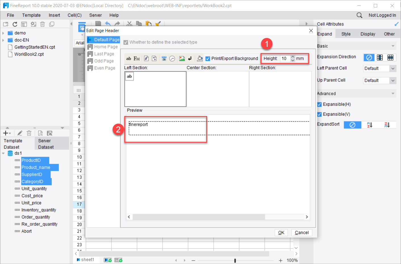
Task: Click the clock icon to insert time
Action: pyautogui.click(x=172, y=58)
